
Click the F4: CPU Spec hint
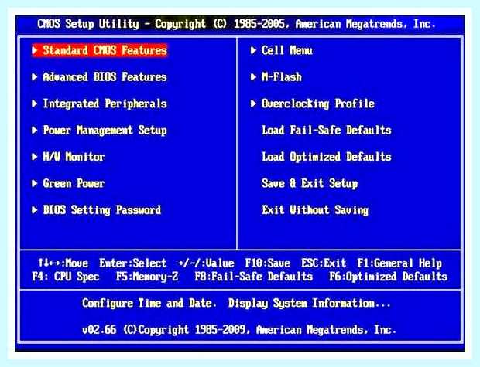click(x=66, y=277)
